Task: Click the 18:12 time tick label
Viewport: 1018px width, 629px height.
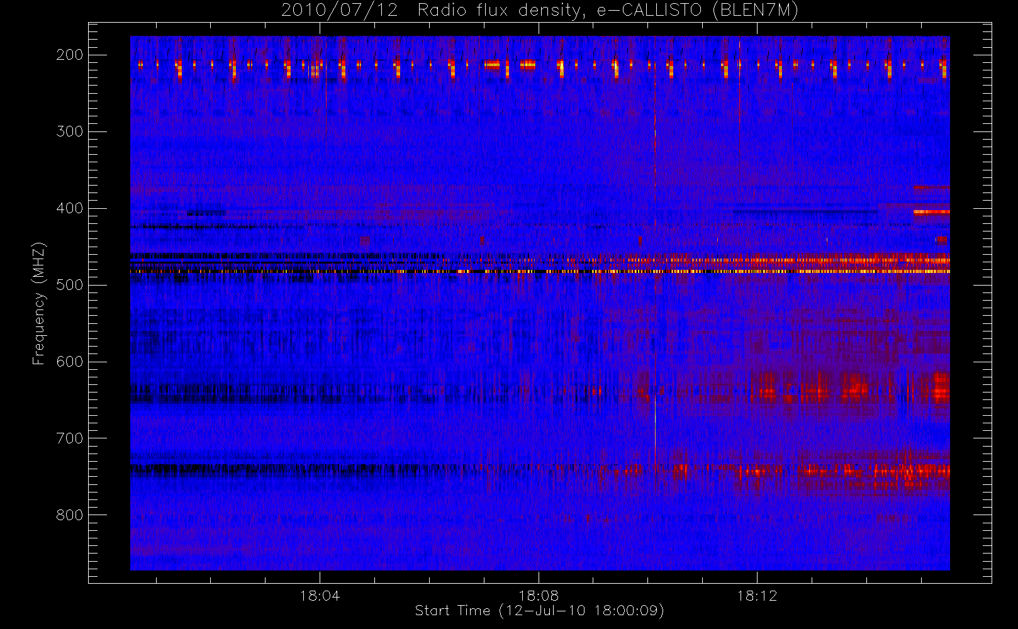Action: click(757, 596)
